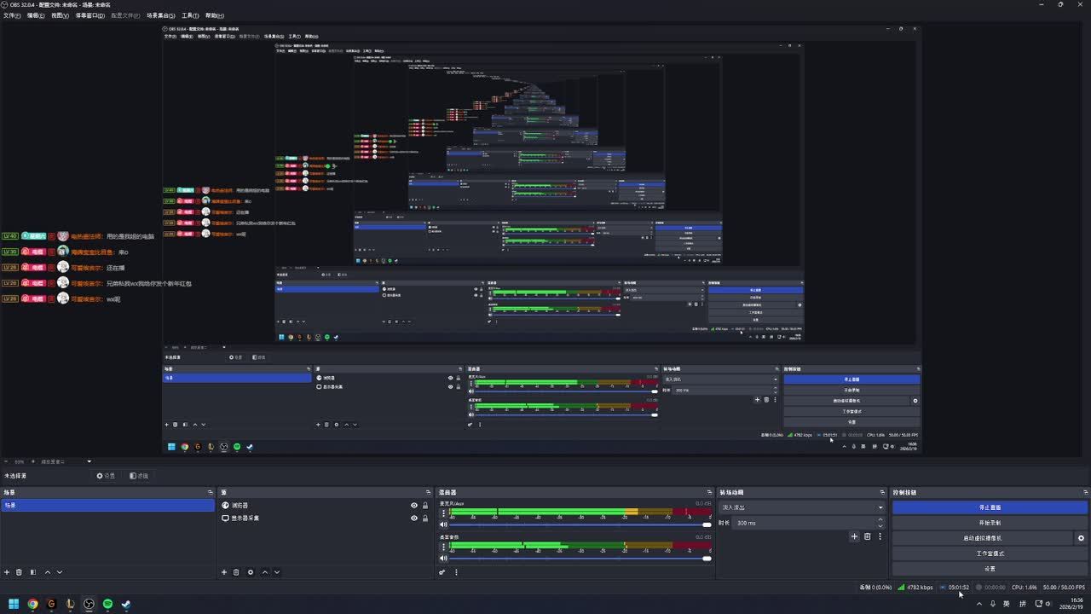Viewport: 1091px width, 614px height.
Task: Move source up with arrow icon
Action: pos(265,572)
